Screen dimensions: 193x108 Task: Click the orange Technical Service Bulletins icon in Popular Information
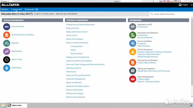coord(7,35)
